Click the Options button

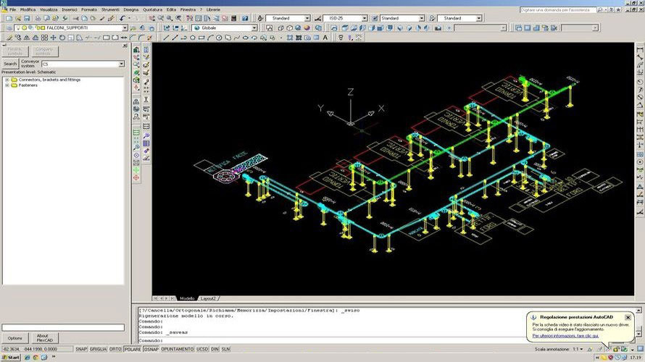coord(14,338)
